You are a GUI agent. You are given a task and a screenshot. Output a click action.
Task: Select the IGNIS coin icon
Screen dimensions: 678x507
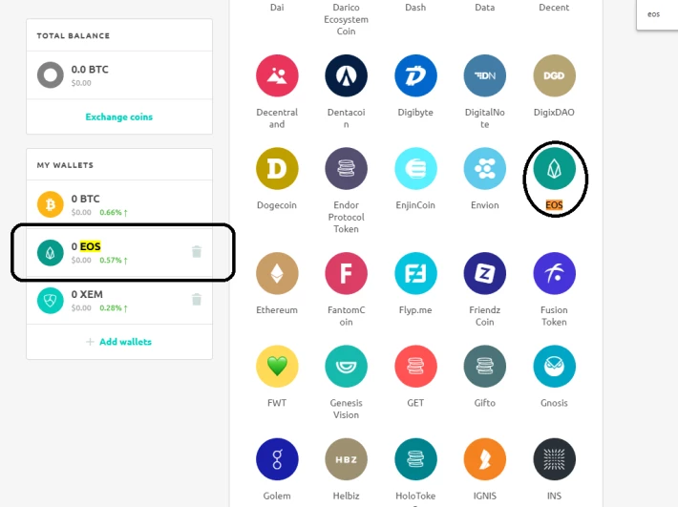click(485, 459)
